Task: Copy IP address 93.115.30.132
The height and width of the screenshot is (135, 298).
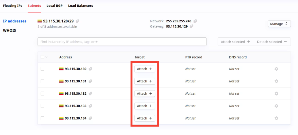Action: coord(90,94)
